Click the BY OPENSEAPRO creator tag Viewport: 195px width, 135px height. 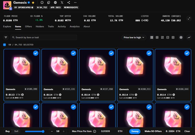click(x=24, y=7)
